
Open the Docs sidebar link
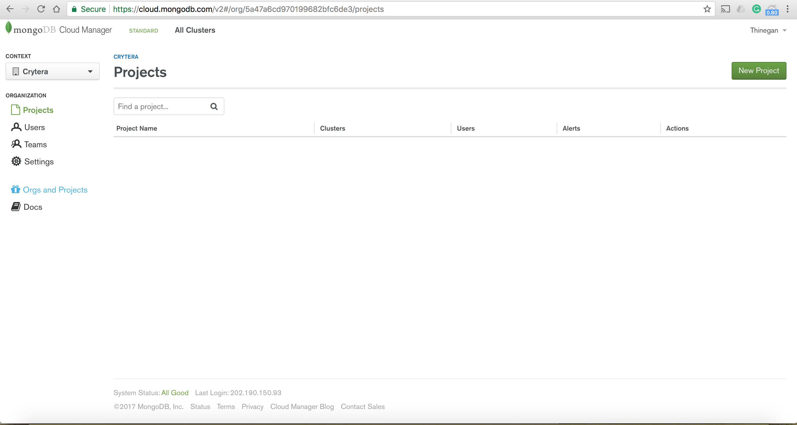(x=32, y=207)
